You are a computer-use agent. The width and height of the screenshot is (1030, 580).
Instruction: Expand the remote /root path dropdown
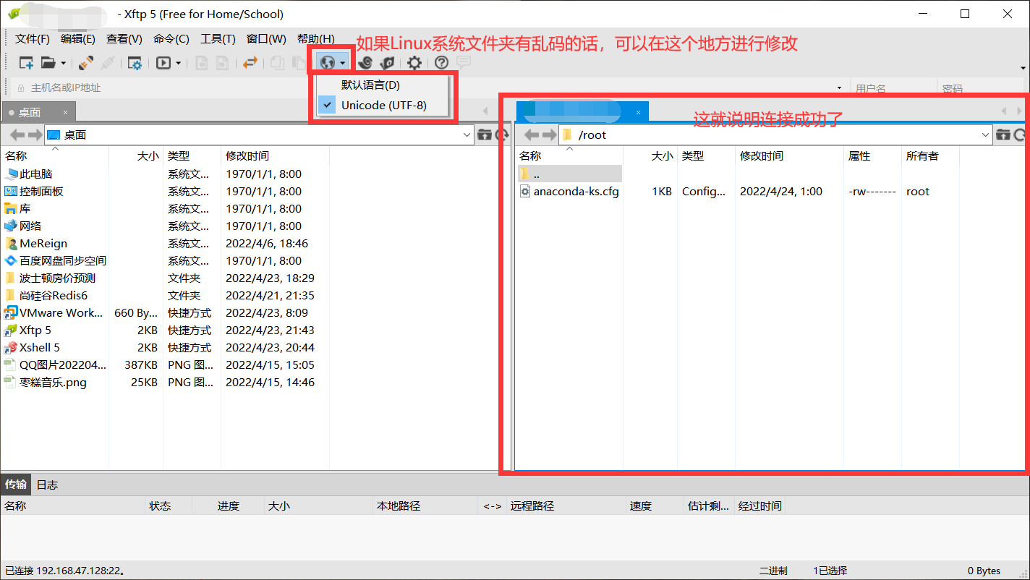coord(986,135)
